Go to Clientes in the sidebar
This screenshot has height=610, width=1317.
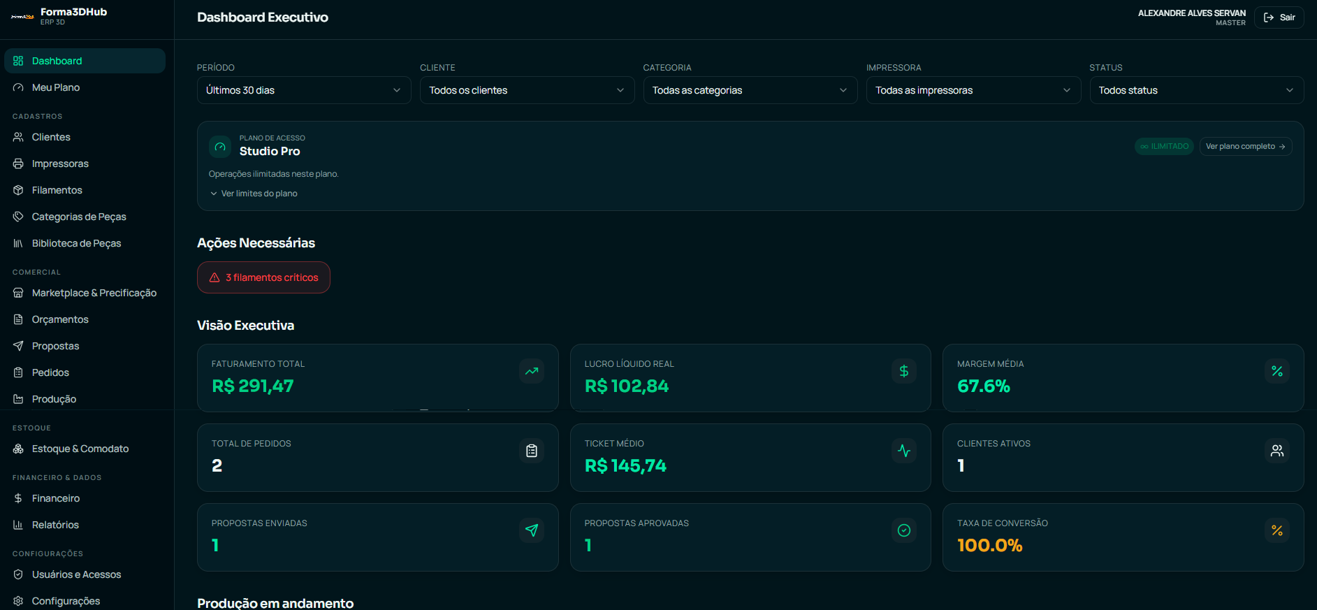click(85, 137)
